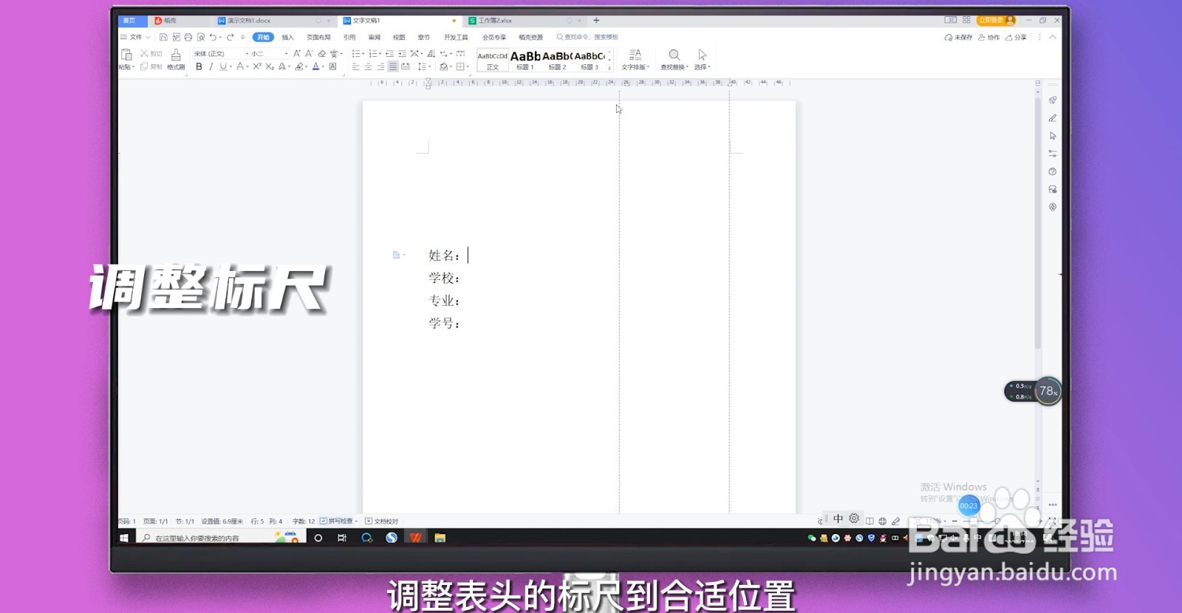Expand the bullet list dropdown arrow
This screenshot has width=1182, height=613.
363,53
